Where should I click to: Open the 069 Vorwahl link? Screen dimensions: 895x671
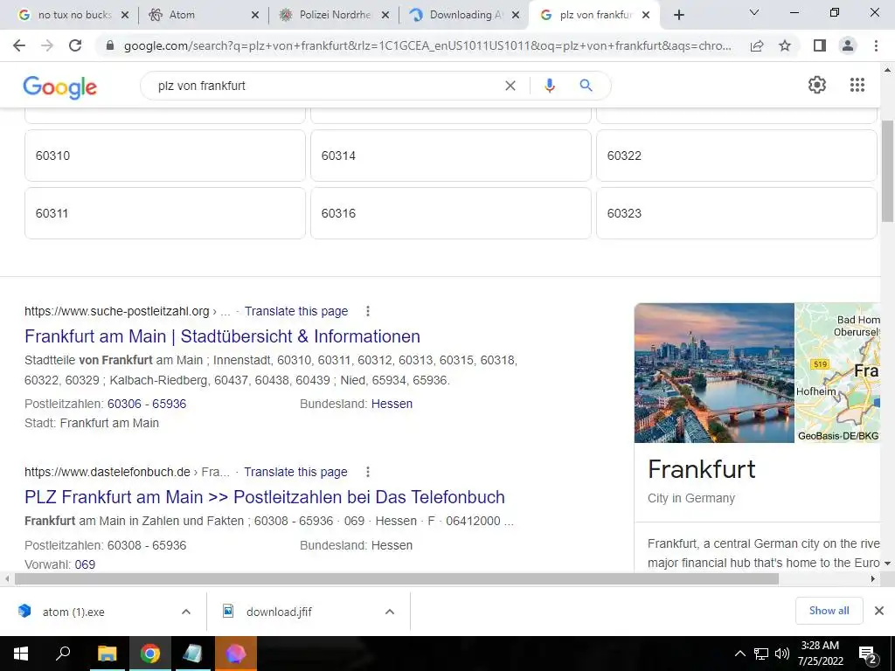point(85,564)
